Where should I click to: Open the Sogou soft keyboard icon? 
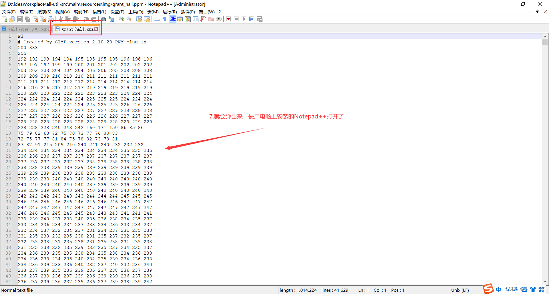coord(524,289)
